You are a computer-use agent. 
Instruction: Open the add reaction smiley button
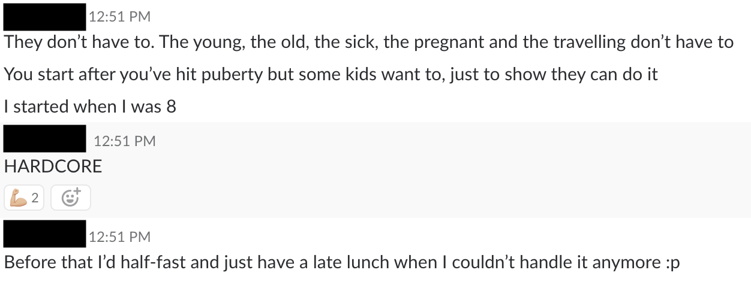coord(71,198)
